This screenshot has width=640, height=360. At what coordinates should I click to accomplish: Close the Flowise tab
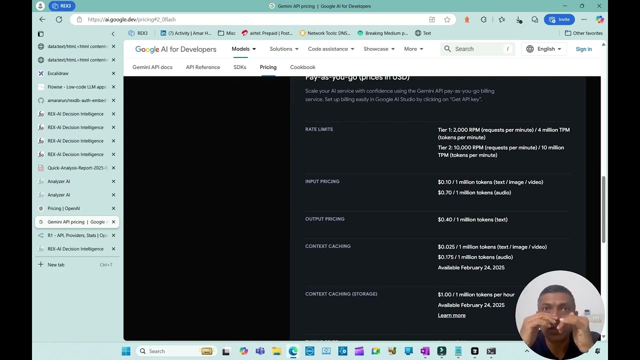[113, 87]
